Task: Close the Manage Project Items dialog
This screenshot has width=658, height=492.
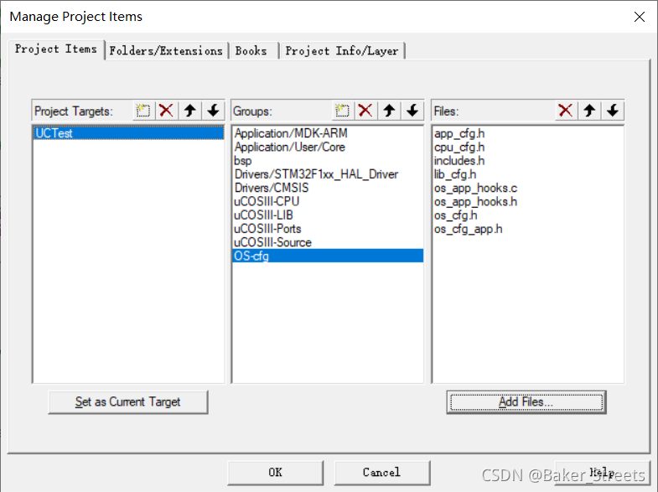Action: click(639, 17)
